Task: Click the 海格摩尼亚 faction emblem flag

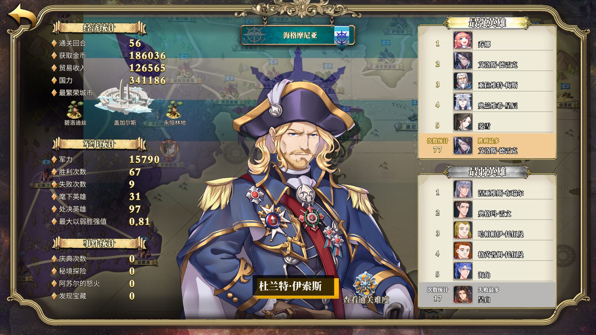Action: tap(341, 37)
